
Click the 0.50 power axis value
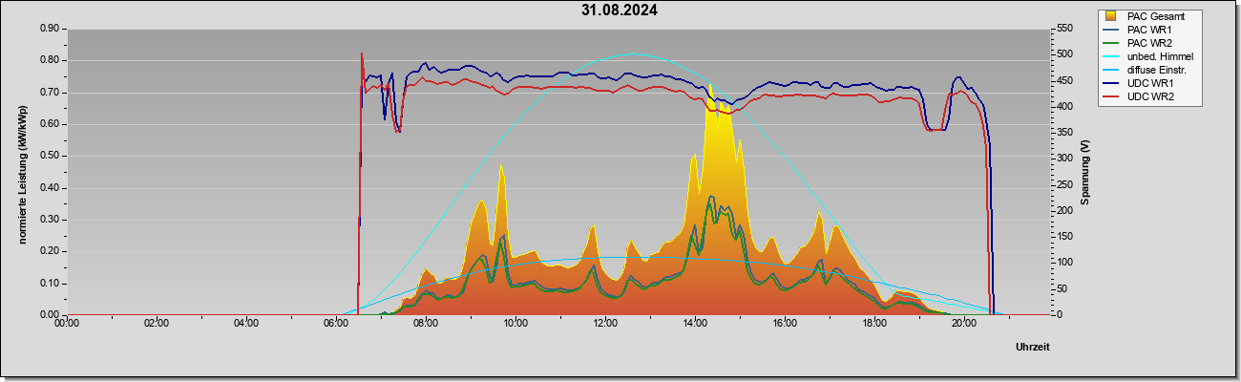(x=51, y=156)
